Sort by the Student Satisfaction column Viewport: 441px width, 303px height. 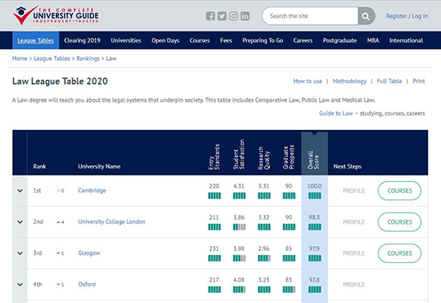pos(239,155)
